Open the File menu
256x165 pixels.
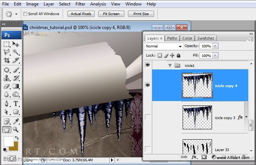(x=6, y=4)
